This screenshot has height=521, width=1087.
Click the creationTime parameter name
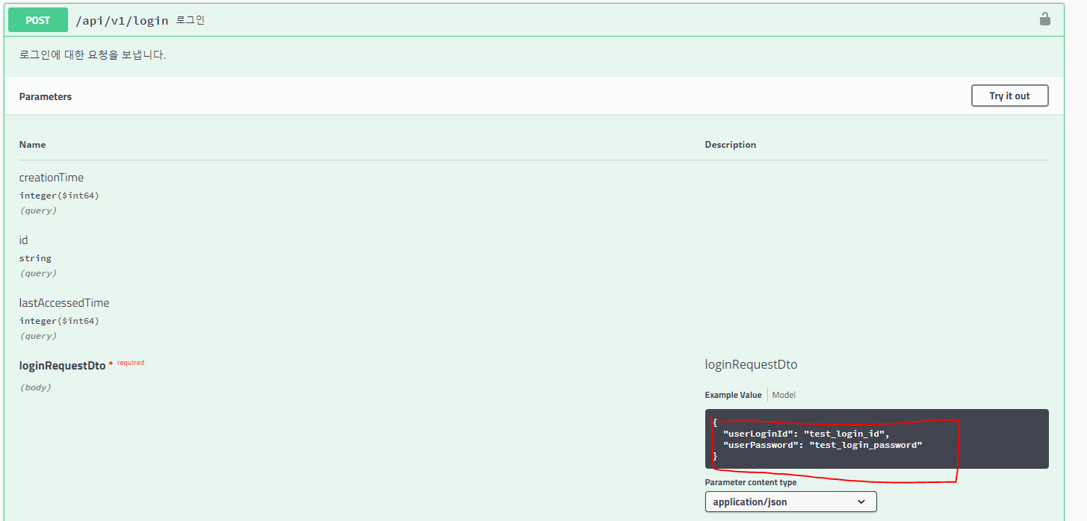[52, 178]
